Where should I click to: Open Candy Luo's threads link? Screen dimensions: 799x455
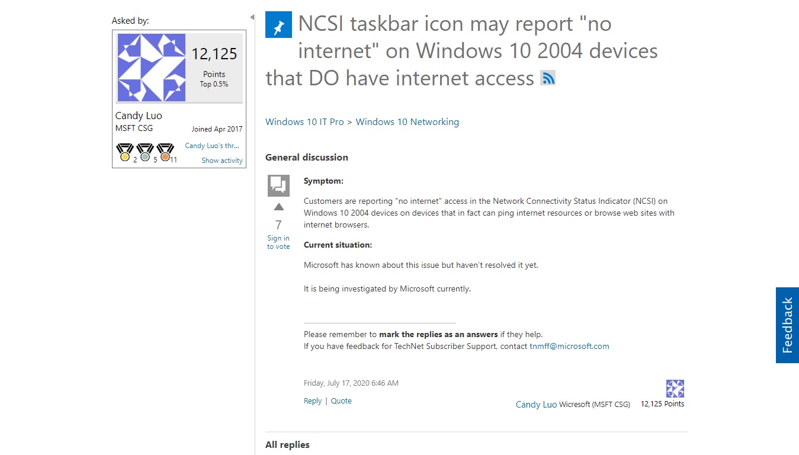212,146
